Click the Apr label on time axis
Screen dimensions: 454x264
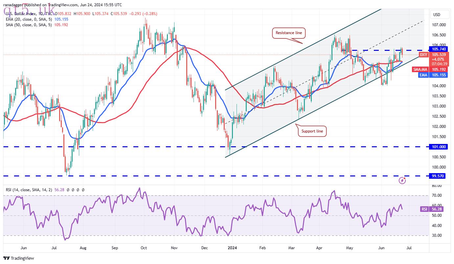tap(320, 248)
